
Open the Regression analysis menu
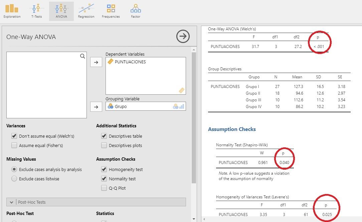[x=86, y=11]
